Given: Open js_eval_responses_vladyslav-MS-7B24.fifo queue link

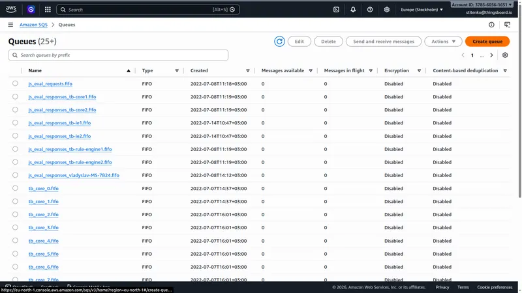Looking at the screenshot, I should point(74,175).
